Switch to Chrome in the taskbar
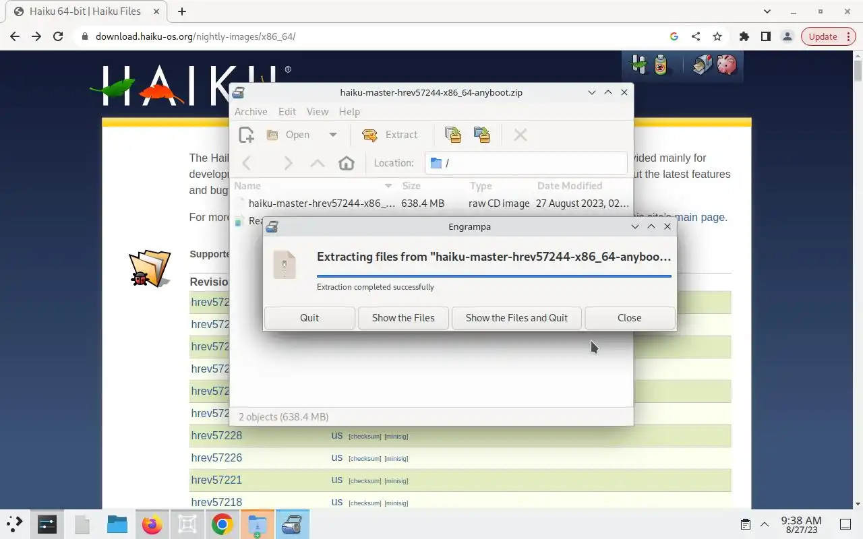Screen dimensions: 863x539 [222, 524]
